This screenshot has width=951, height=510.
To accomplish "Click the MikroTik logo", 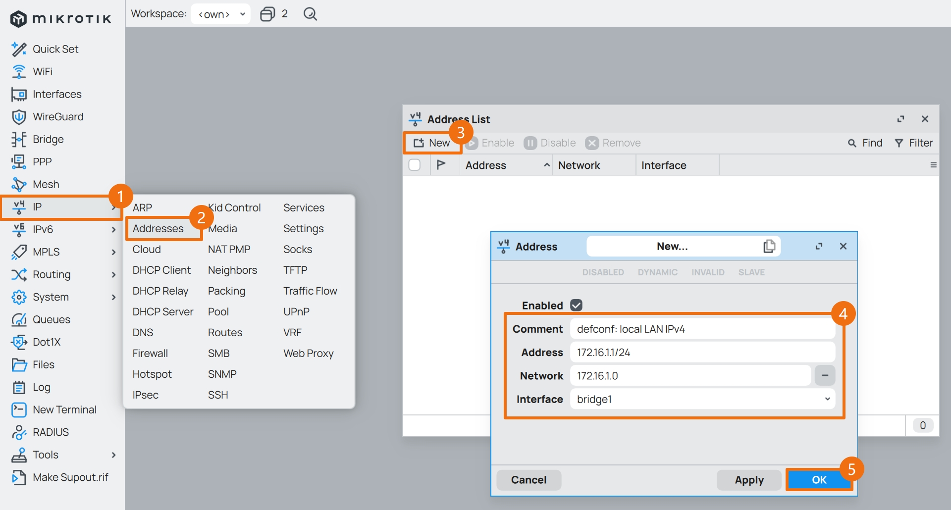I will tap(60, 19).
